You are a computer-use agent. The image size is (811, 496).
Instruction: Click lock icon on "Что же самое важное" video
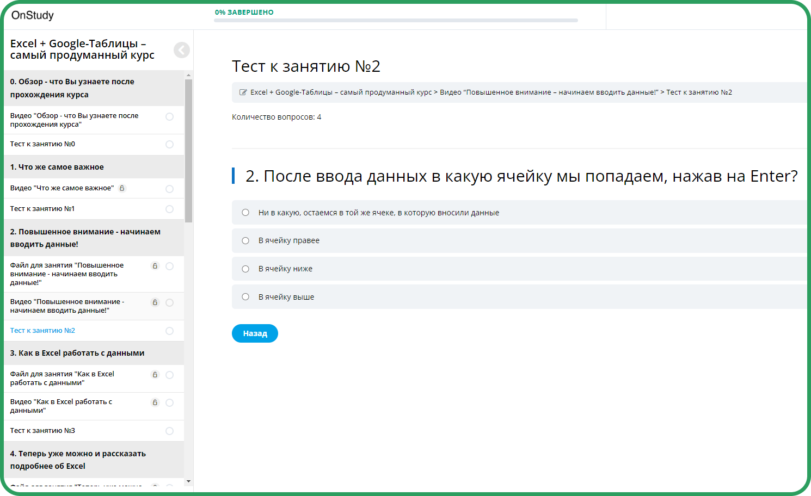pyautogui.click(x=122, y=188)
